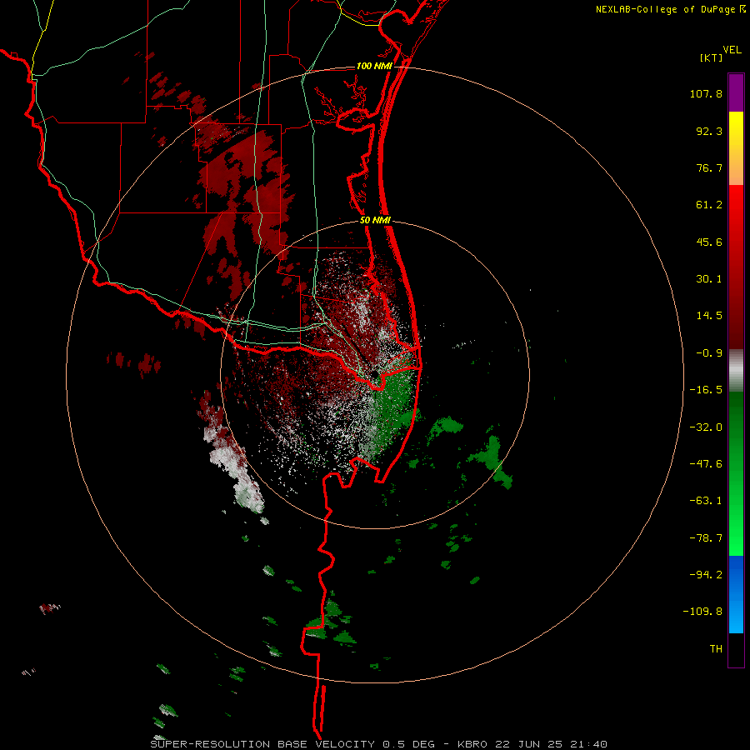Screen dimensions: 750x750
Task: Click the NEXLAB-College of DuPage watermark text
Action: point(665,9)
